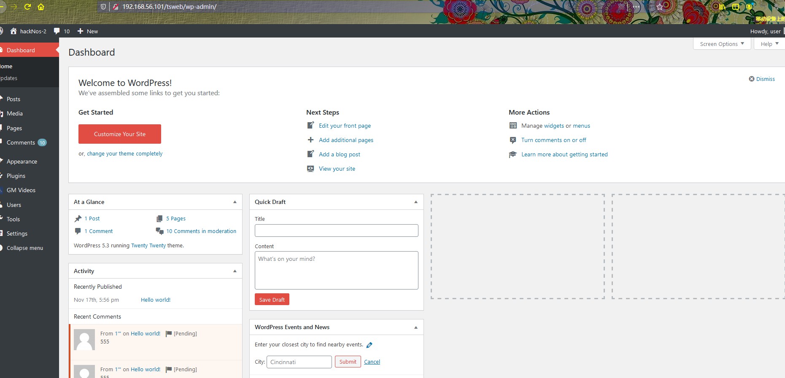Open the browser library icon
This screenshot has height=378, width=785.
click(723, 7)
